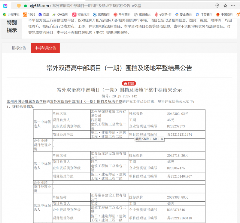
Task: Click the lightbulb icon in address bar
Action: coord(217,6)
